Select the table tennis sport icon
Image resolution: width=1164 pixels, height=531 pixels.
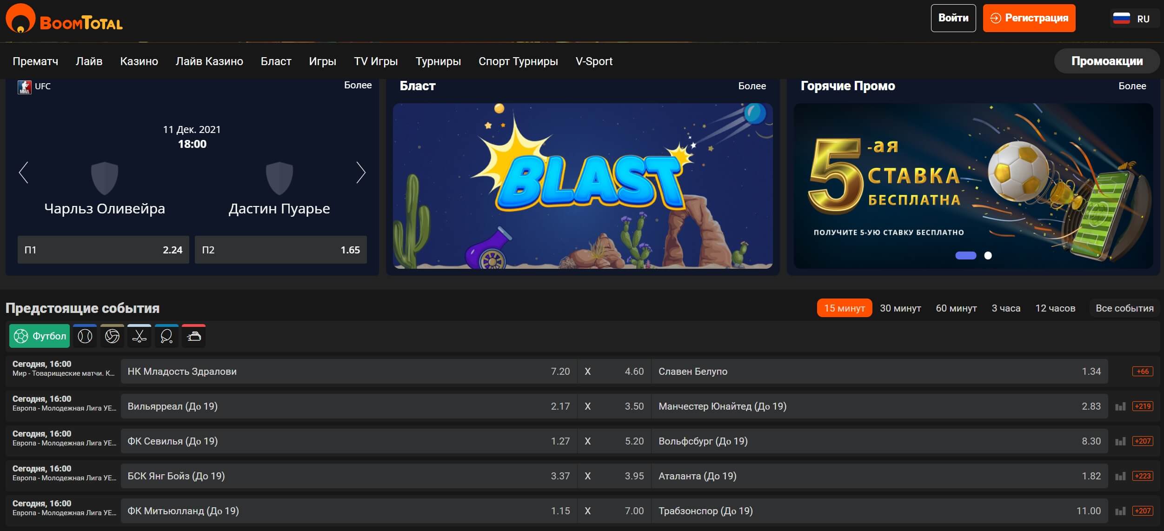click(166, 336)
